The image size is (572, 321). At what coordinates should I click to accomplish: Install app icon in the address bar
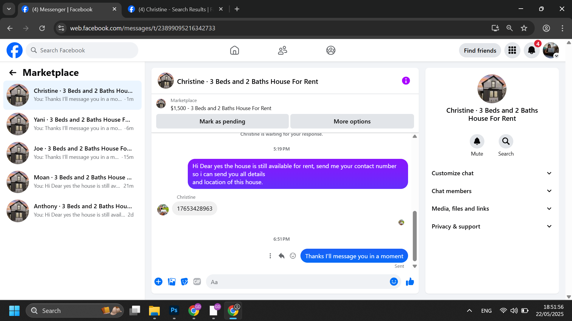pos(495,28)
